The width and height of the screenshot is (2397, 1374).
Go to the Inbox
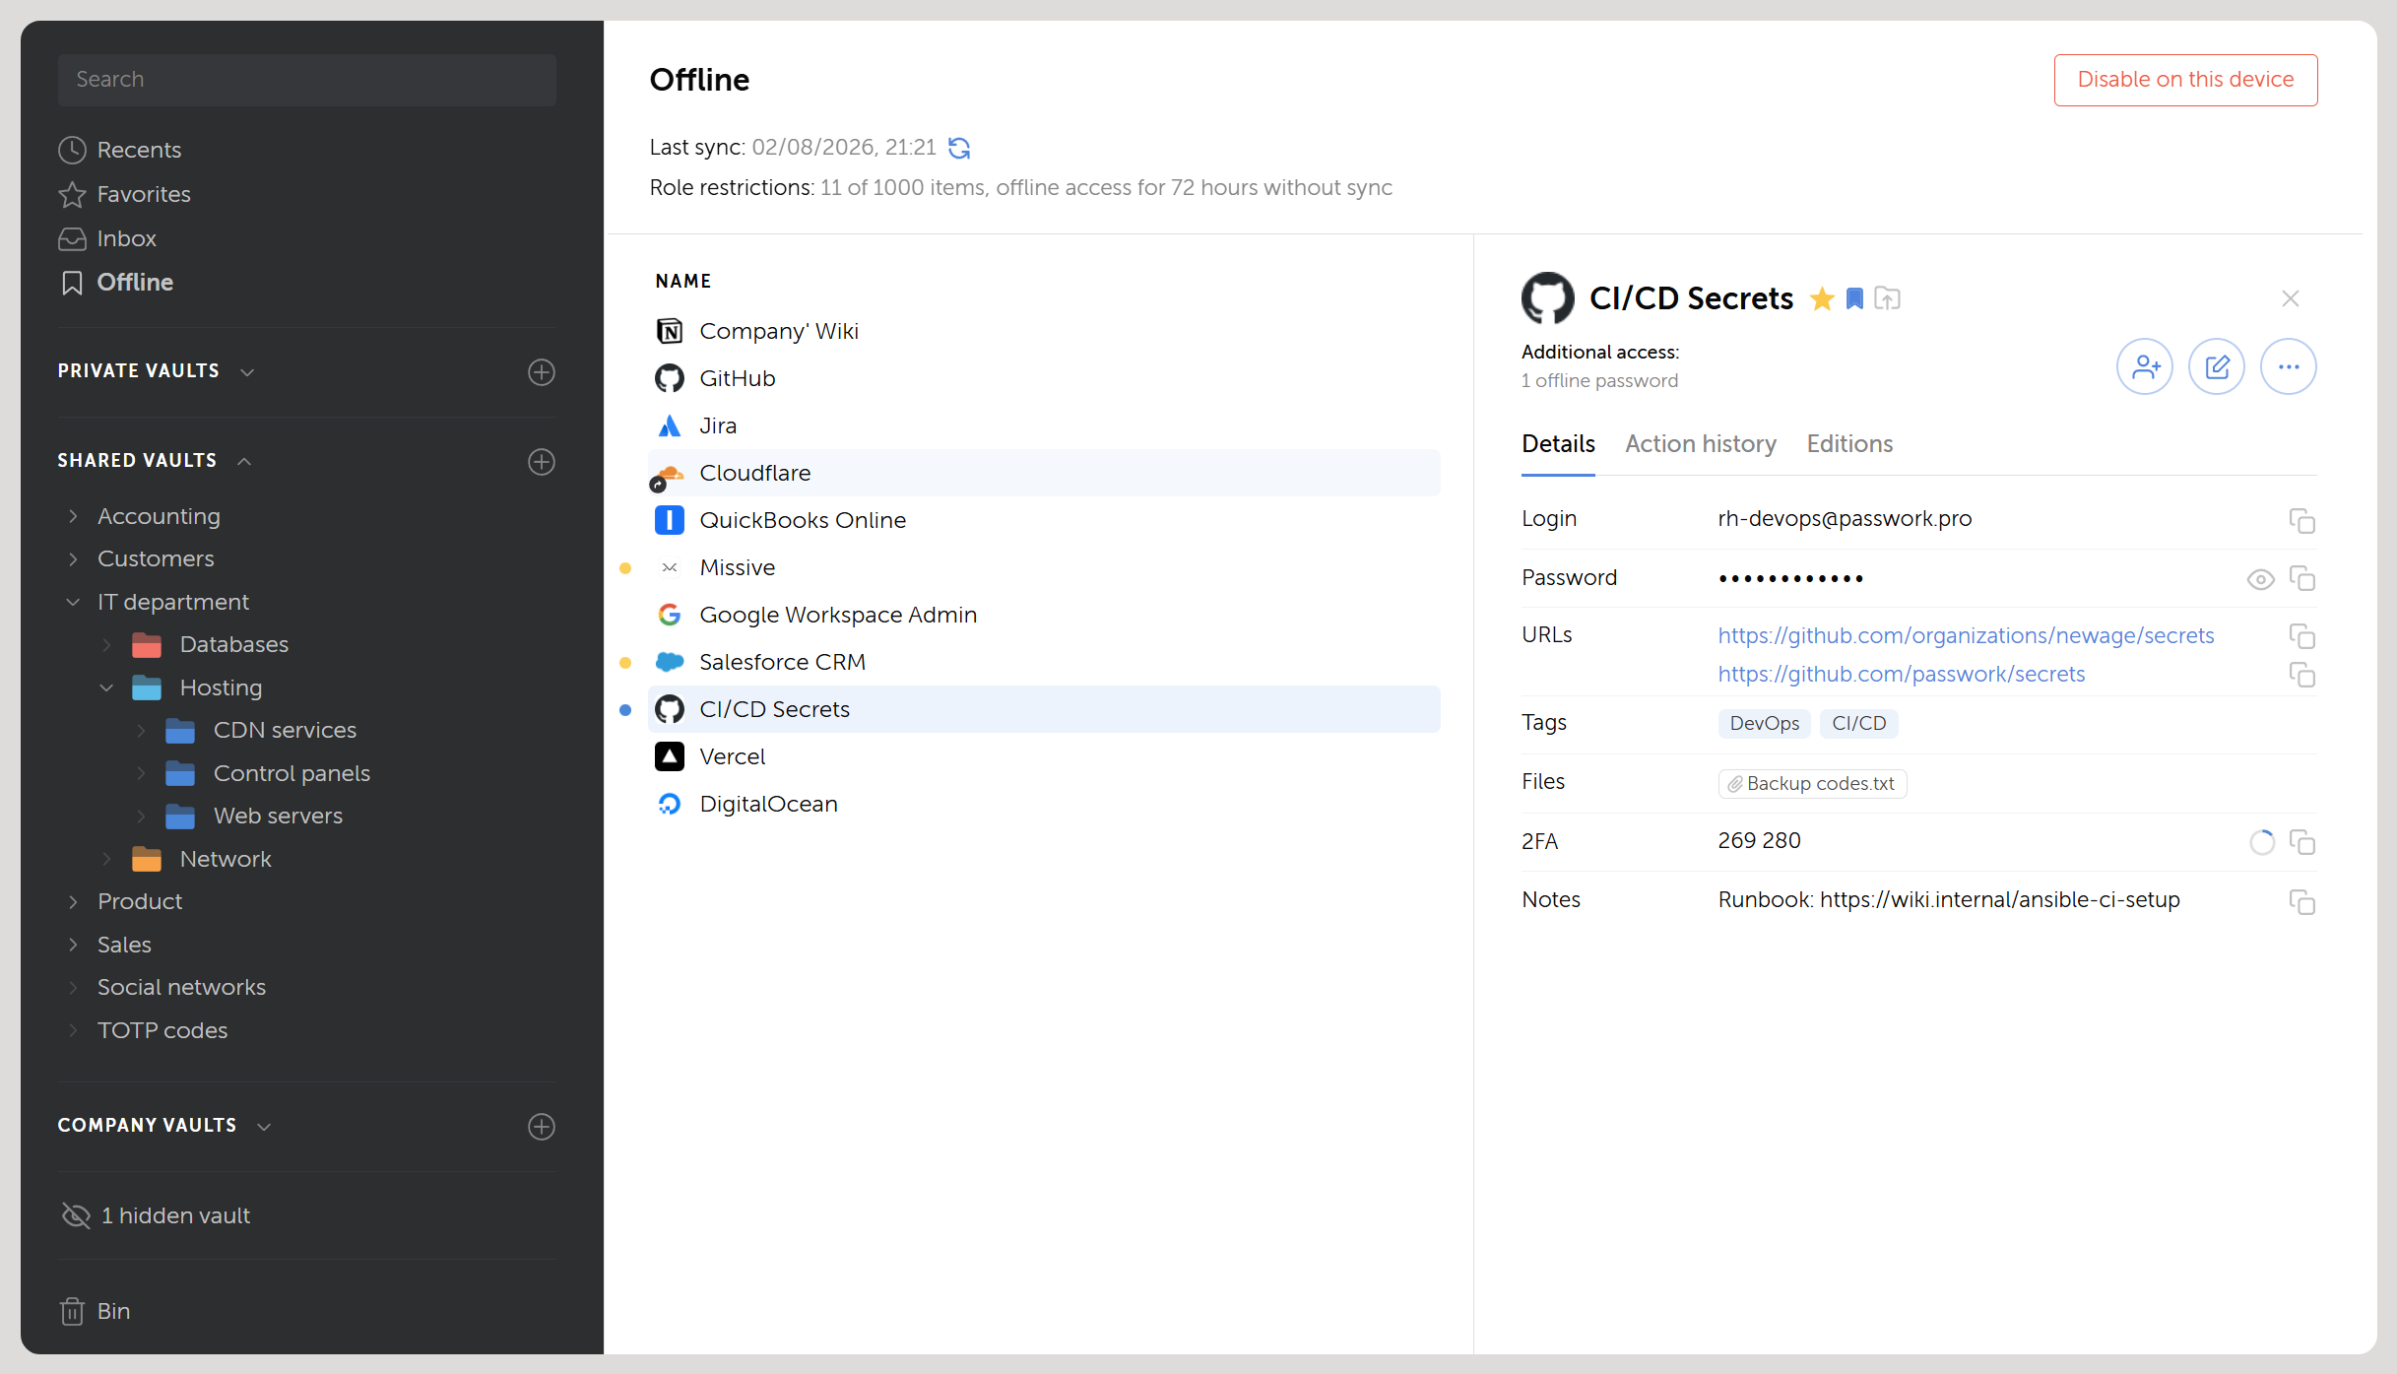(x=107, y=238)
